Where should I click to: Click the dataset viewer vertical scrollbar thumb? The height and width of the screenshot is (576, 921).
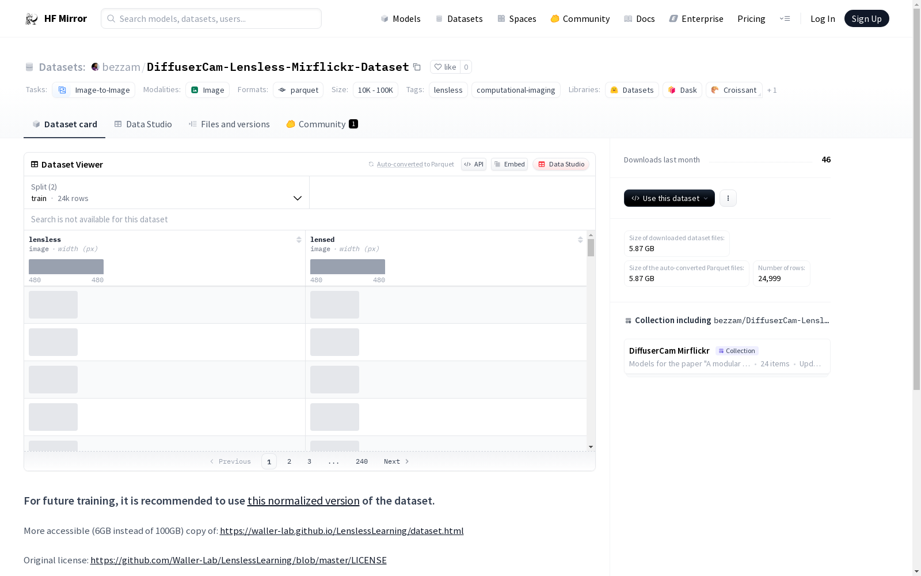pos(591,248)
